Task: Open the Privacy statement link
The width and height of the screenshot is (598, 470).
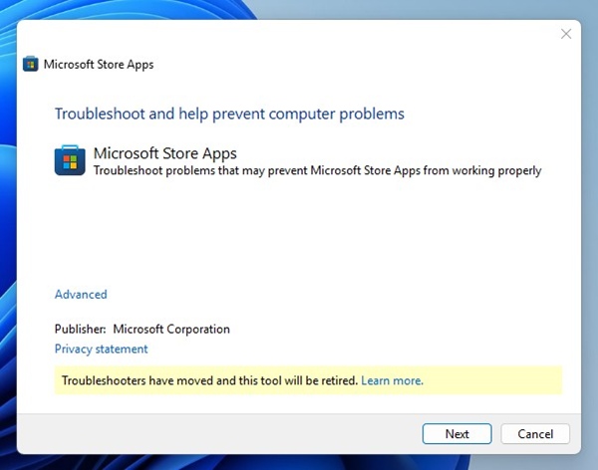Action: 101,350
